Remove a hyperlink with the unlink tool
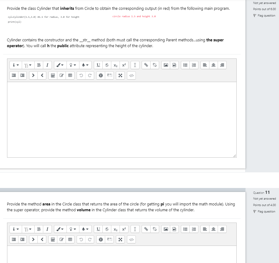Screen dimensions: 279x263 155,65
